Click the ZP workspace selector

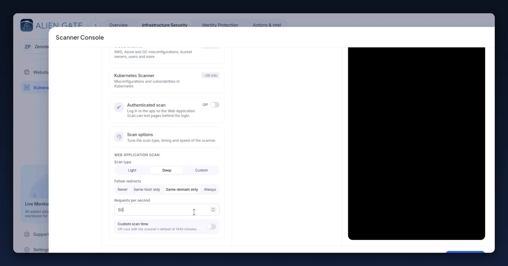(x=35, y=47)
